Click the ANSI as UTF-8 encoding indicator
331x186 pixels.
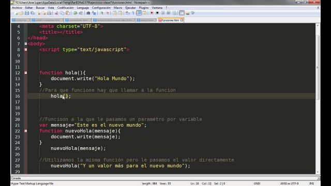click(290, 184)
